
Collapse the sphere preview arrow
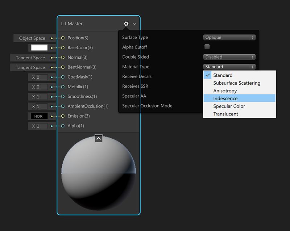click(x=99, y=138)
